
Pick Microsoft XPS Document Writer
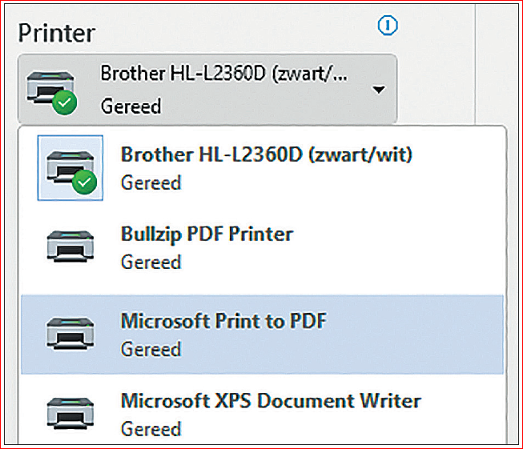[263, 414]
